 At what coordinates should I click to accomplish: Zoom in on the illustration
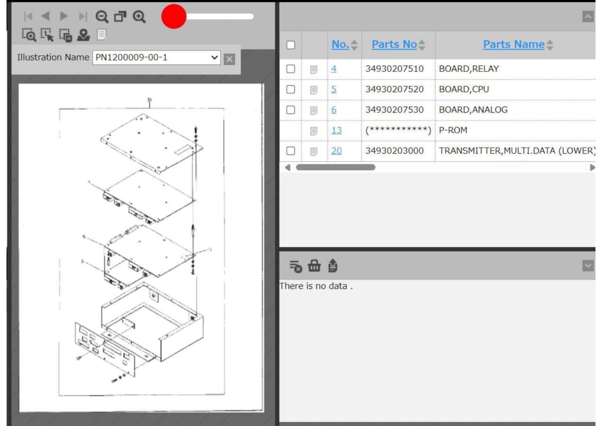[x=139, y=17]
